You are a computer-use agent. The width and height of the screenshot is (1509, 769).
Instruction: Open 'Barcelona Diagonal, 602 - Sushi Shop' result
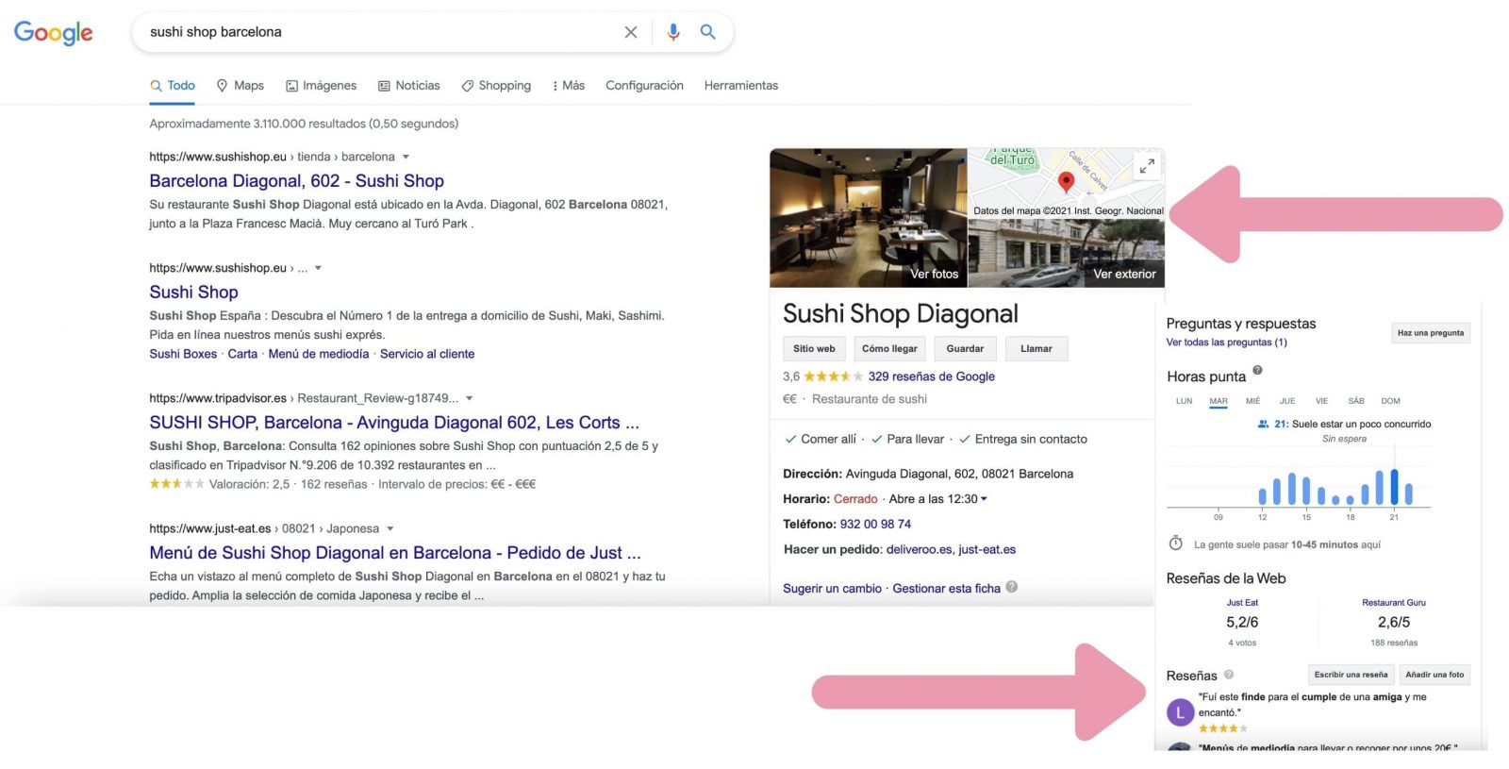click(x=296, y=181)
